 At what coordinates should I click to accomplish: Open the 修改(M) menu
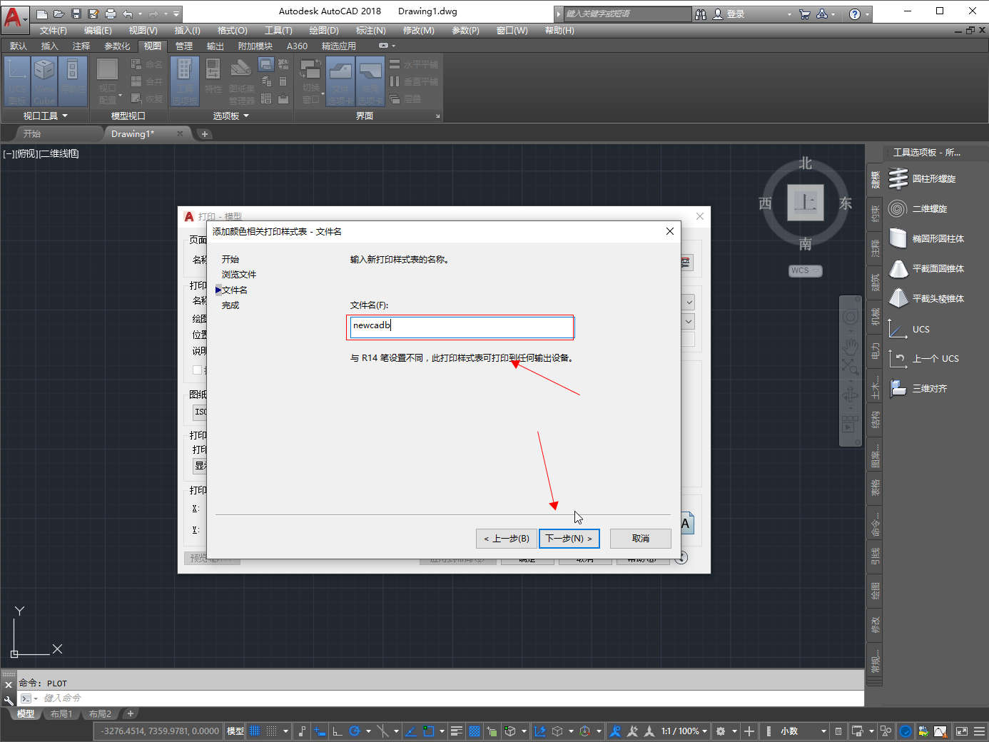click(x=418, y=31)
